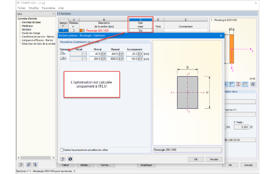The width and height of the screenshot is (275, 174).
Task: Click OK in the optimization dialog
Action: 196,159
